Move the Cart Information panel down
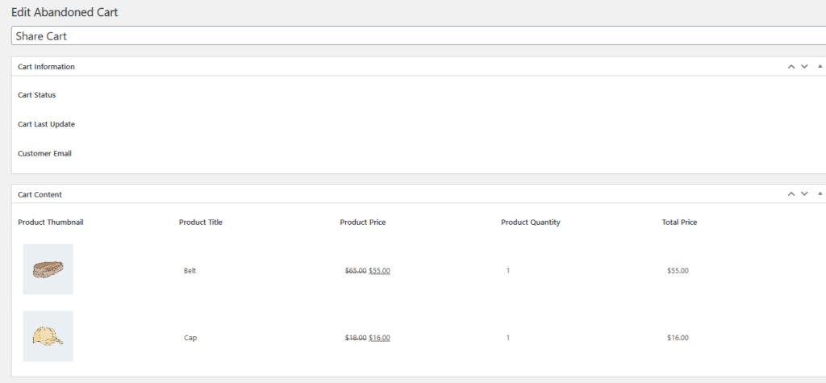 click(x=804, y=67)
